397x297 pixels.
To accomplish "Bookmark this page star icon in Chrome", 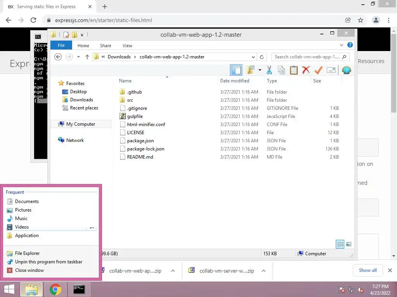I will pos(361,20).
